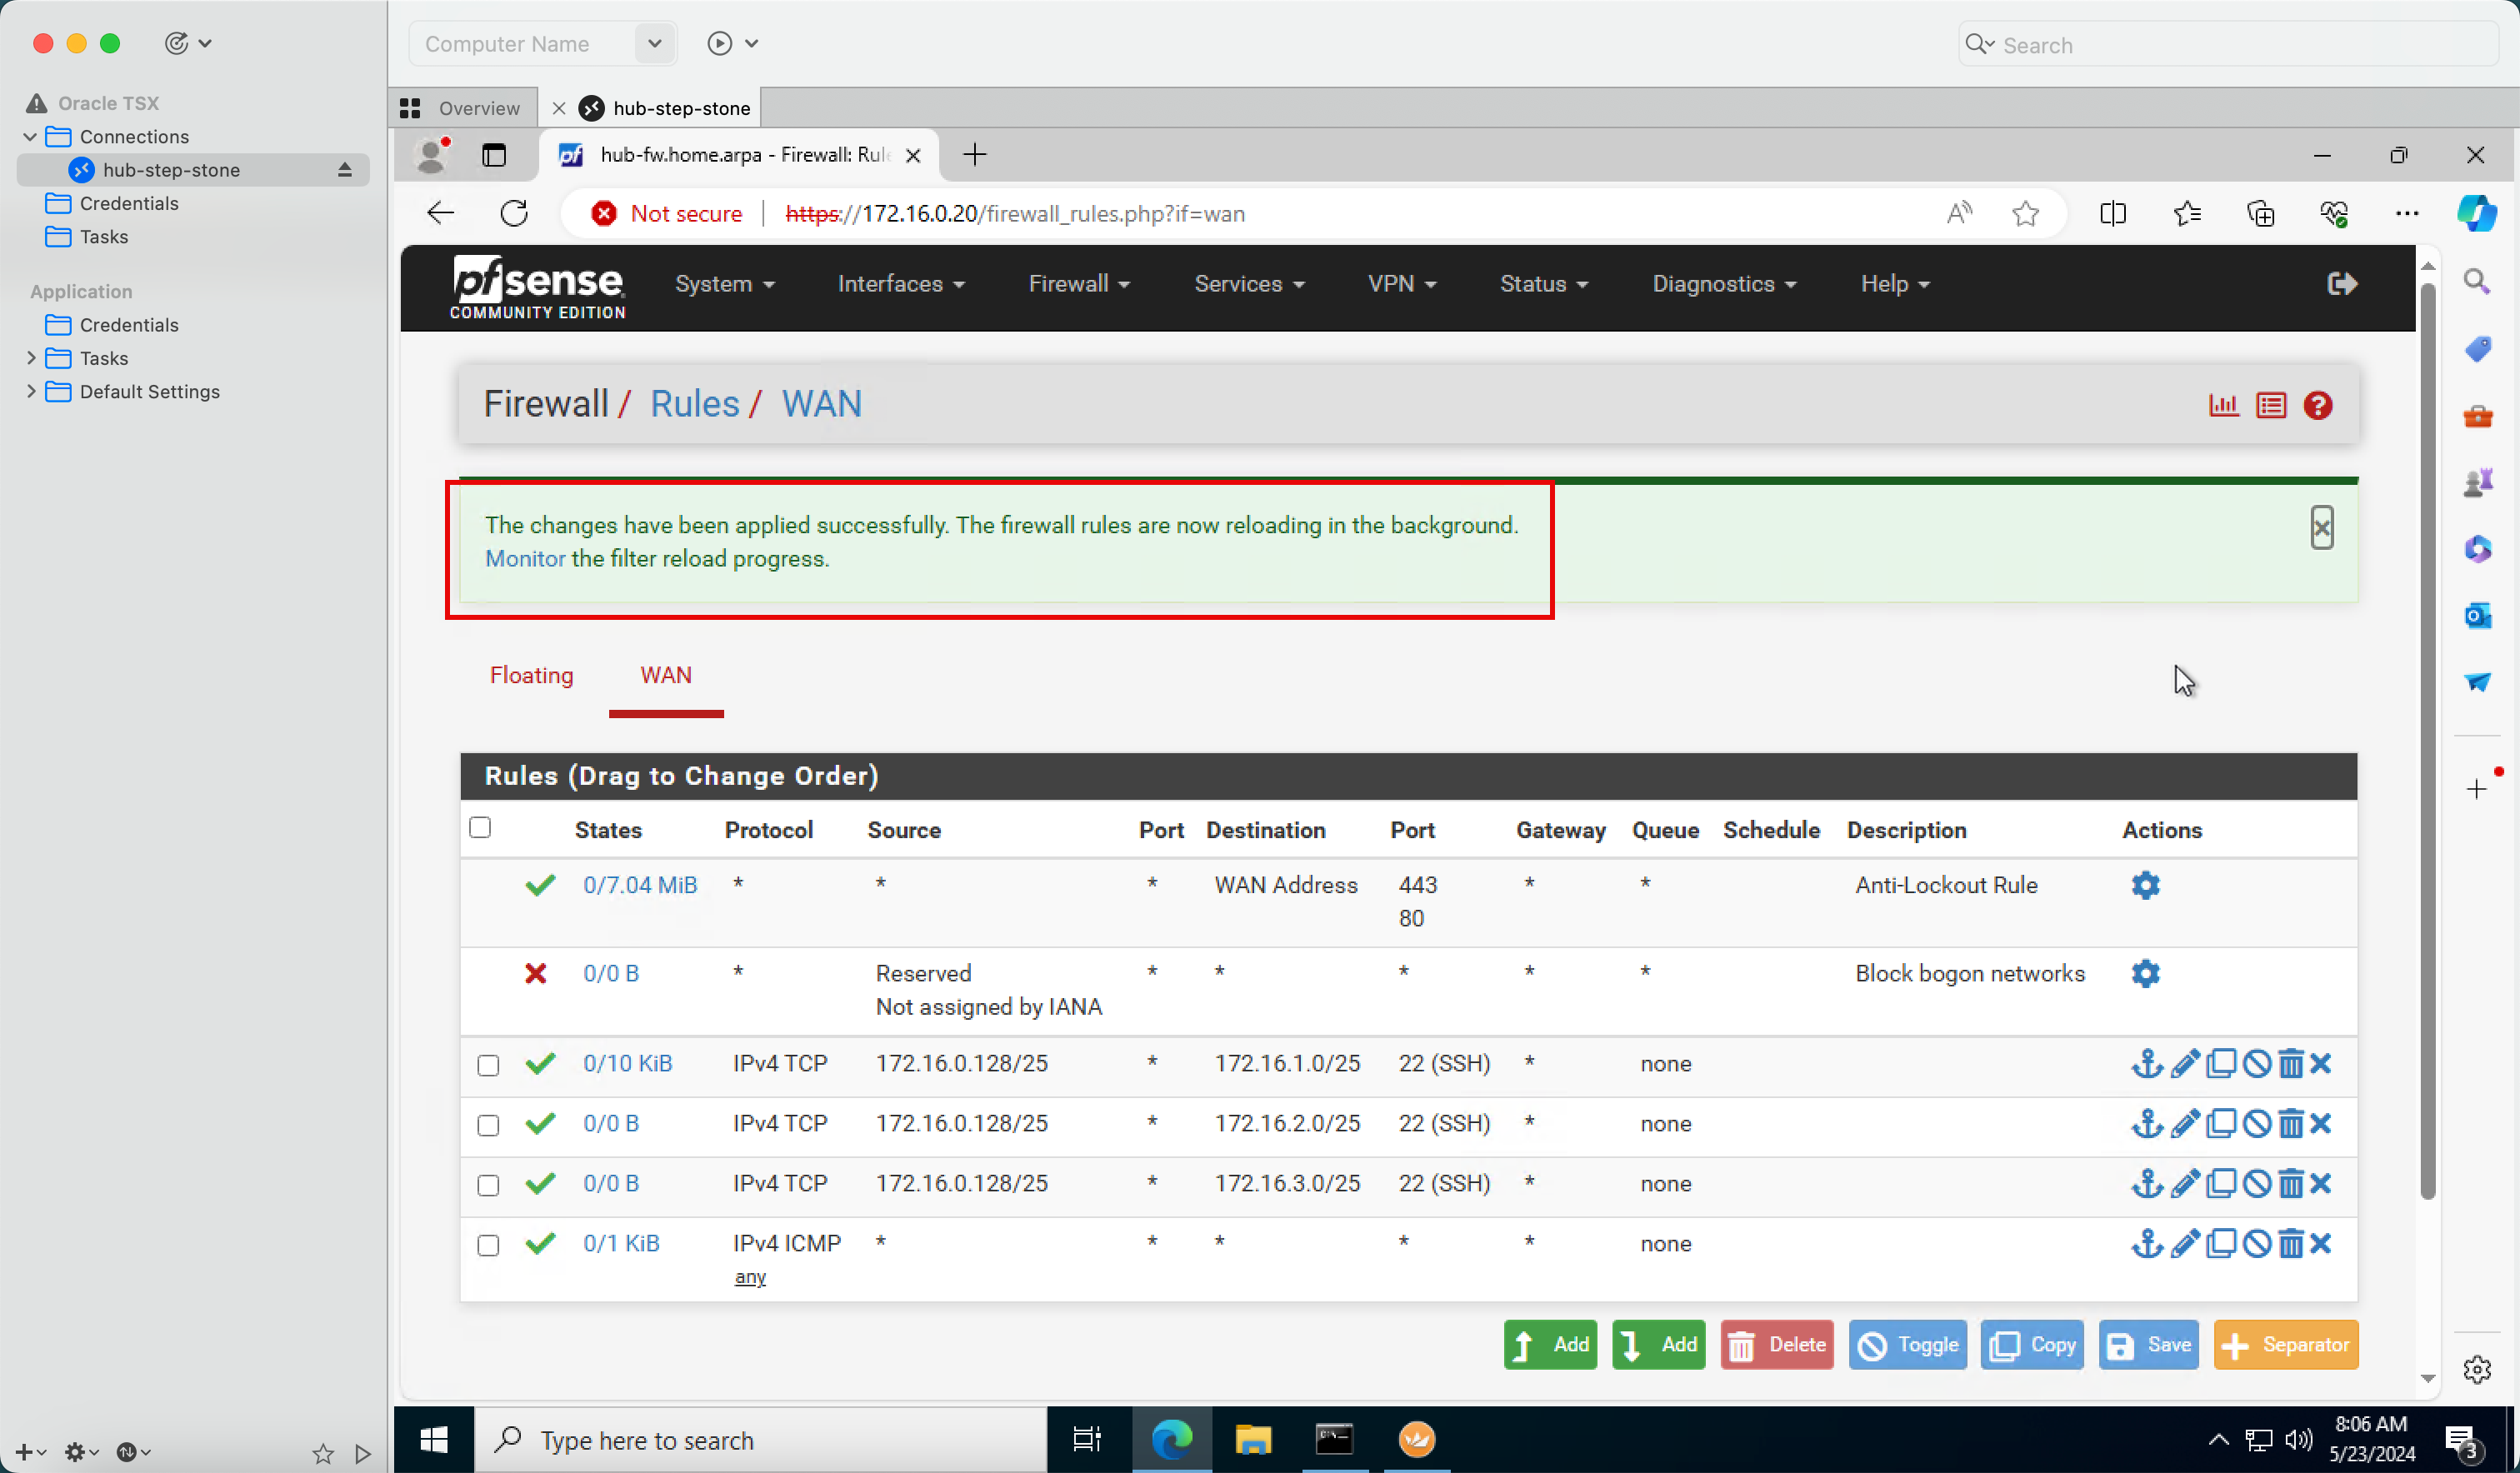Click the anchor/bookmark icon for SSH rule
2520x1473 pixels.
(x=2147, y=1062)
